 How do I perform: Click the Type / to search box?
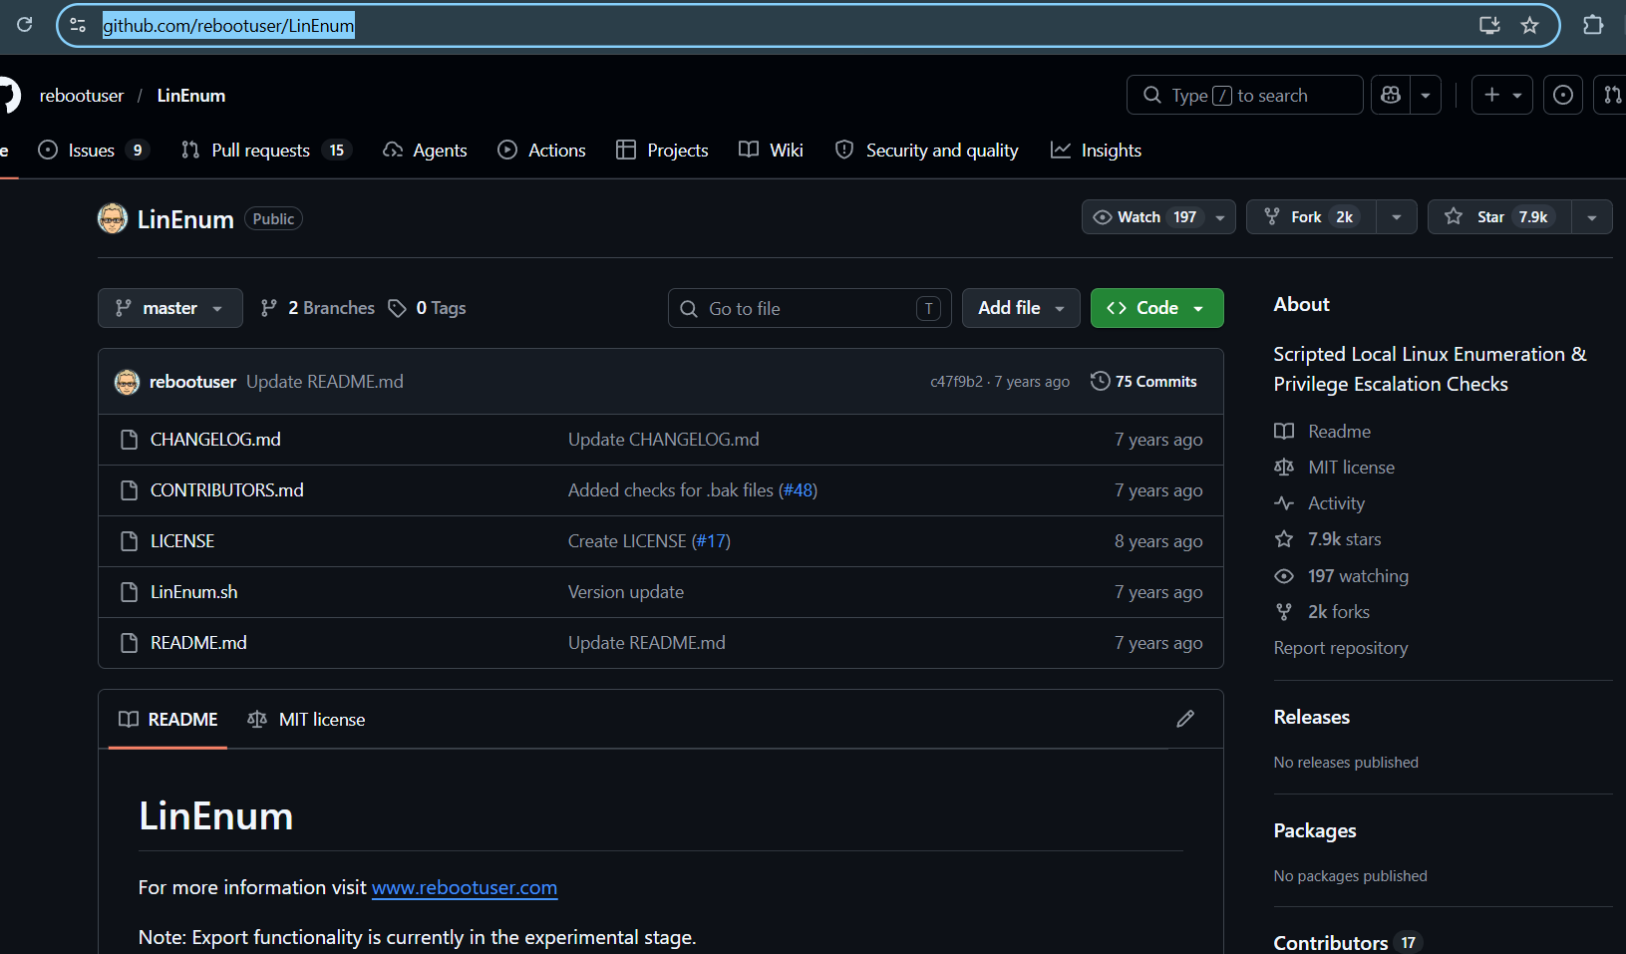click(1245, 95)
